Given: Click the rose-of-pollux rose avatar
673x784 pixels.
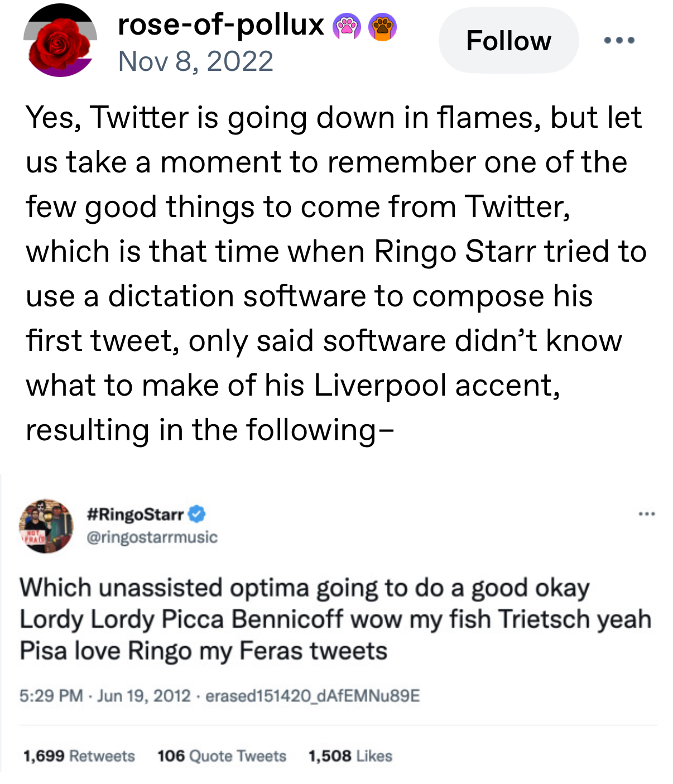Looking at the screenshot, I should click(x=60, y=41).
